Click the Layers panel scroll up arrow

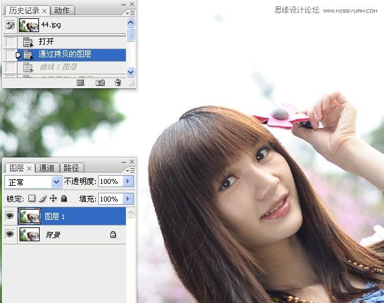(x=130, y=212)
